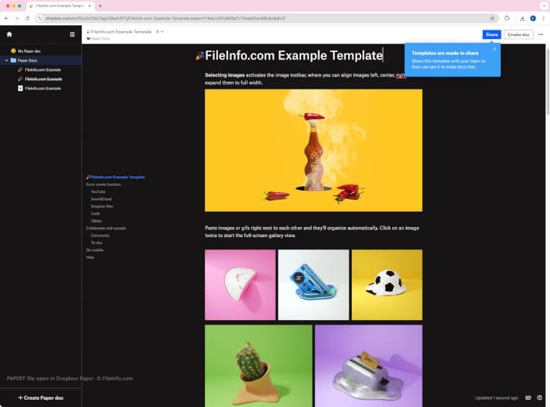
Task: Open the dropdown arrow beside the doc title
Action: pyautogui.click(x=163, y=32)
